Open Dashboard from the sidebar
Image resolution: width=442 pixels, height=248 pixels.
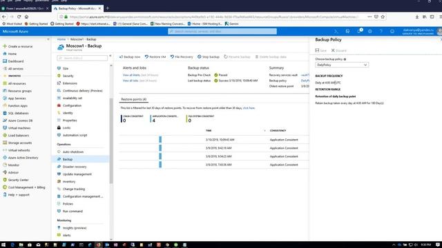tap(13, 61)
